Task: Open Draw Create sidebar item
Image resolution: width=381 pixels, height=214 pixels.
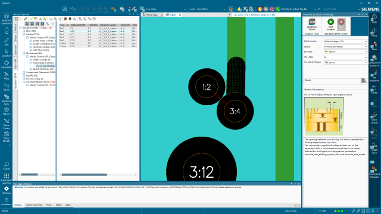Action: [7, 124]
